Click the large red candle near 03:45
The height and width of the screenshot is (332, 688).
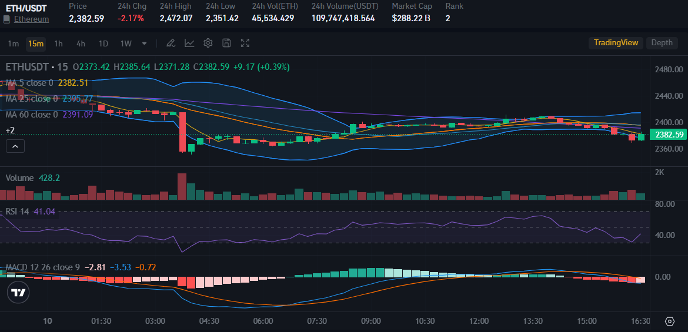click(x=182, y=132)
